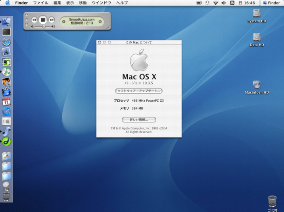Launch iMovie clapperboard in the Dock
The image size is (284, 212).
(6, 91)
